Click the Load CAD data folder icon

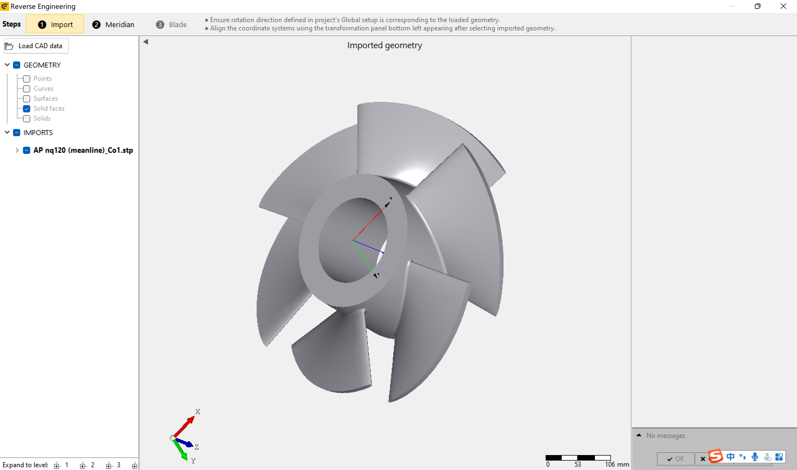point(9,46)
